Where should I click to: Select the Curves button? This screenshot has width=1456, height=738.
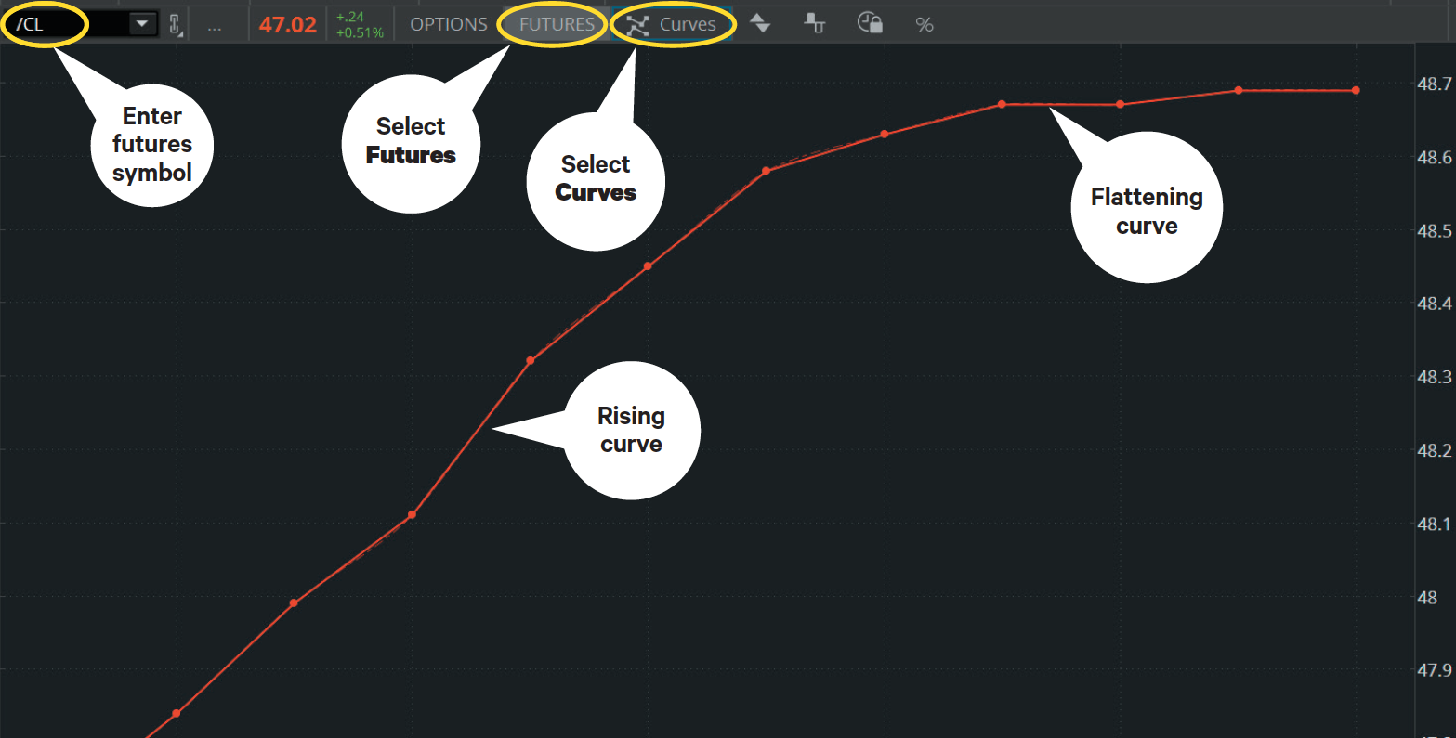point(688,25)
